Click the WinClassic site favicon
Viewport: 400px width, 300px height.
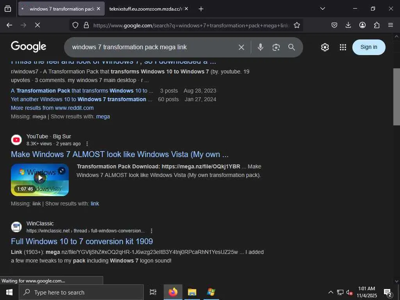click(16, 227)
